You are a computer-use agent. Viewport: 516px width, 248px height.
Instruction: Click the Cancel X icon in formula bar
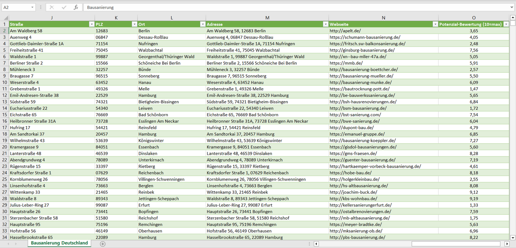click(52, 7)
